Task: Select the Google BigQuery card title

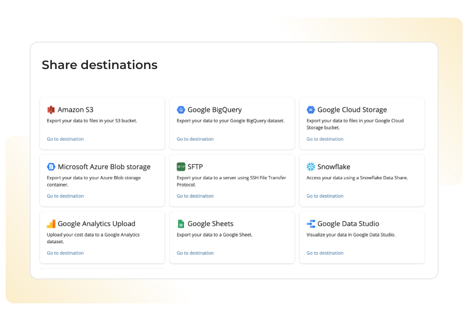Action: (214, 110)
